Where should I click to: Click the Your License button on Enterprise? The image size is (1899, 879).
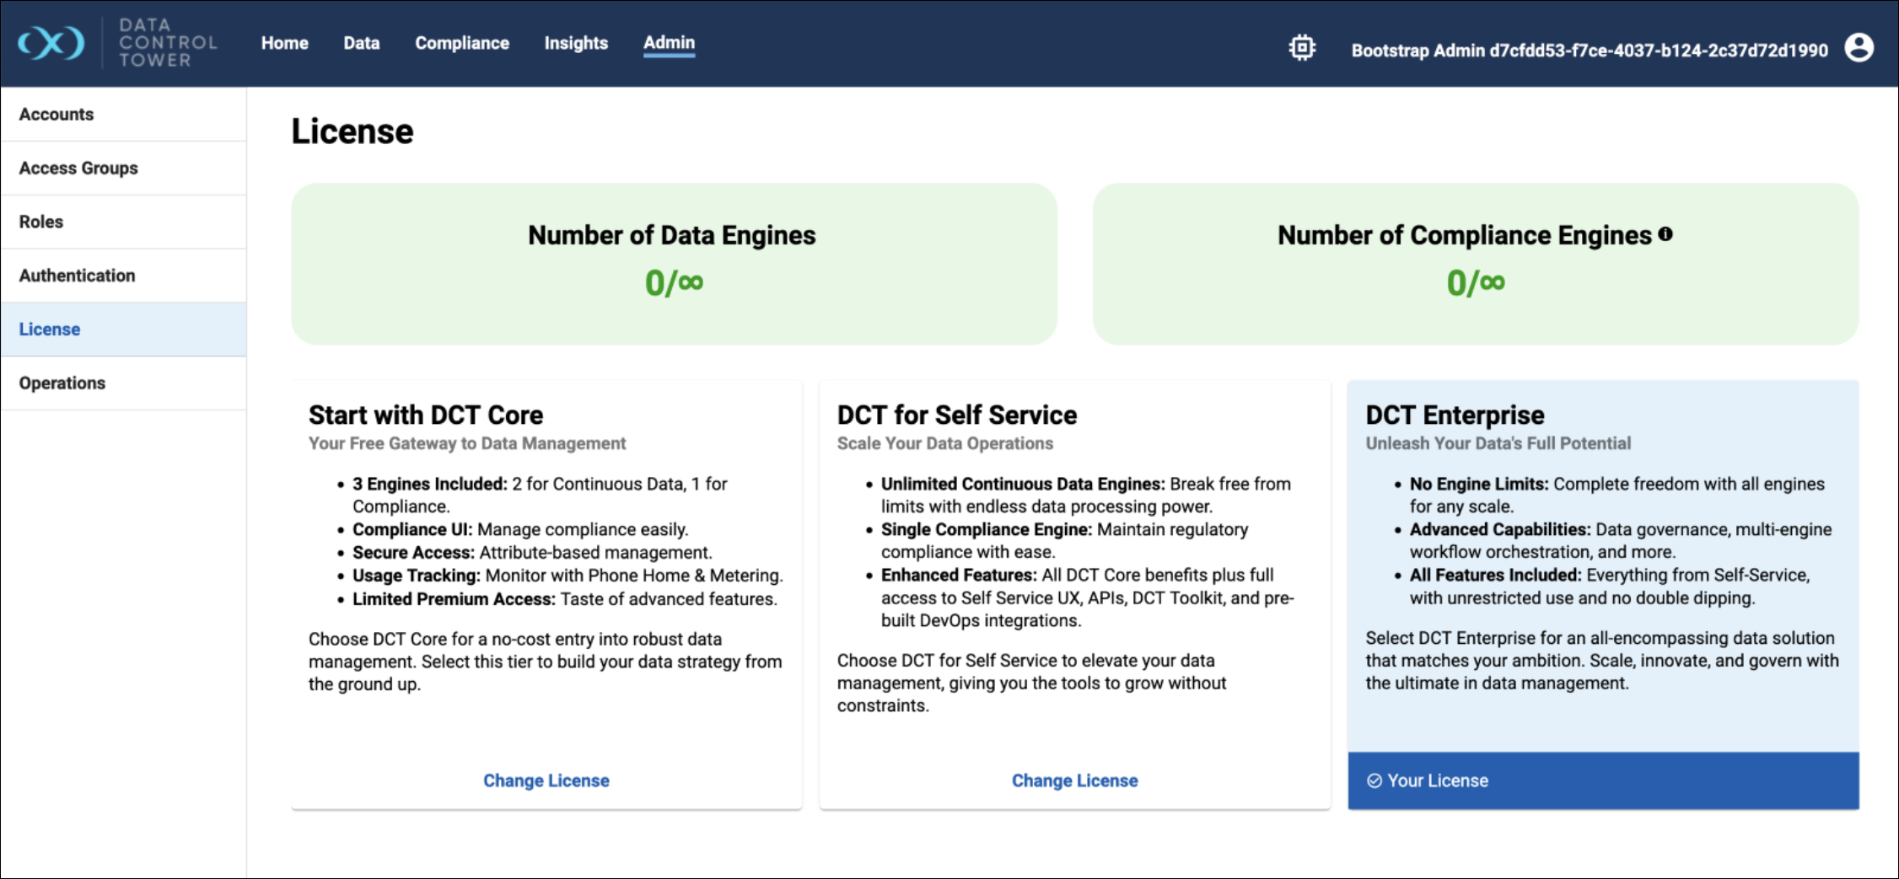pos(1602,780)
